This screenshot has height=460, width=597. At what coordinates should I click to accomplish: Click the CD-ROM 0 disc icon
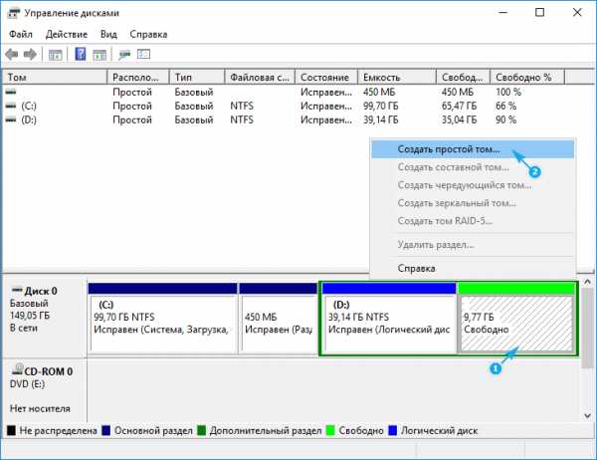point(18,369)
